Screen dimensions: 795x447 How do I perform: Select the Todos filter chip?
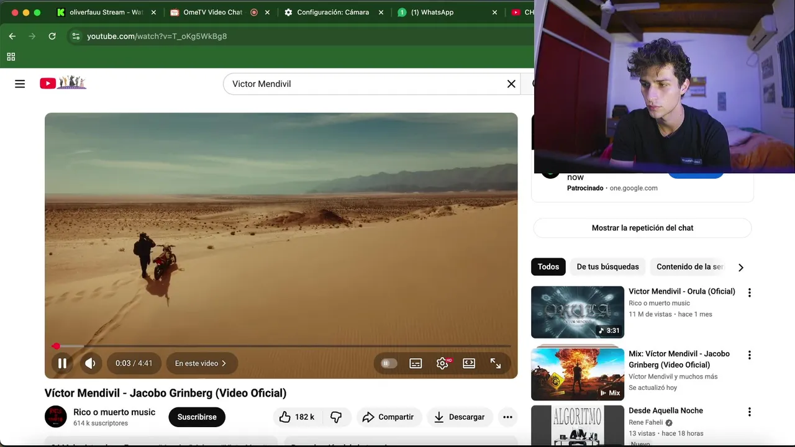tap(548, 267)
